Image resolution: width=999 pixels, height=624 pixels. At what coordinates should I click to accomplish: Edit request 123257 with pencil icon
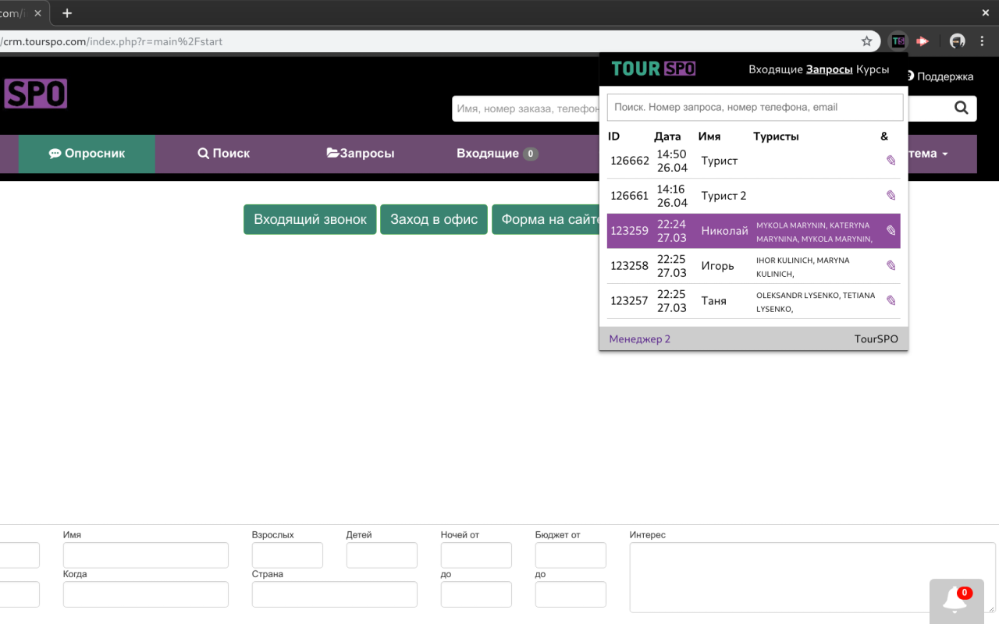click(891, 301)
